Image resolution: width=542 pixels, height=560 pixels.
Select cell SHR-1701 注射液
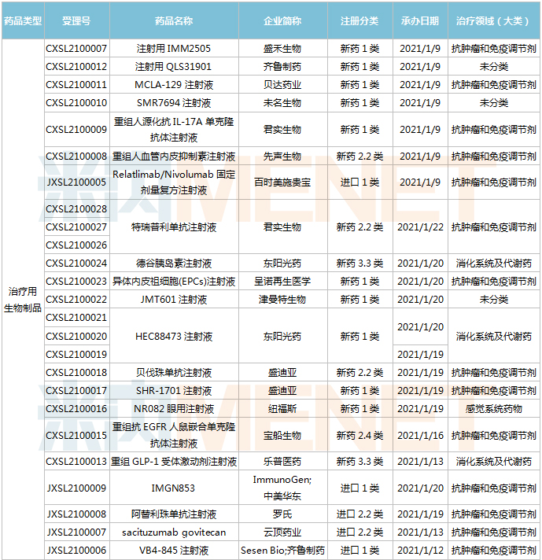[174, 391]
